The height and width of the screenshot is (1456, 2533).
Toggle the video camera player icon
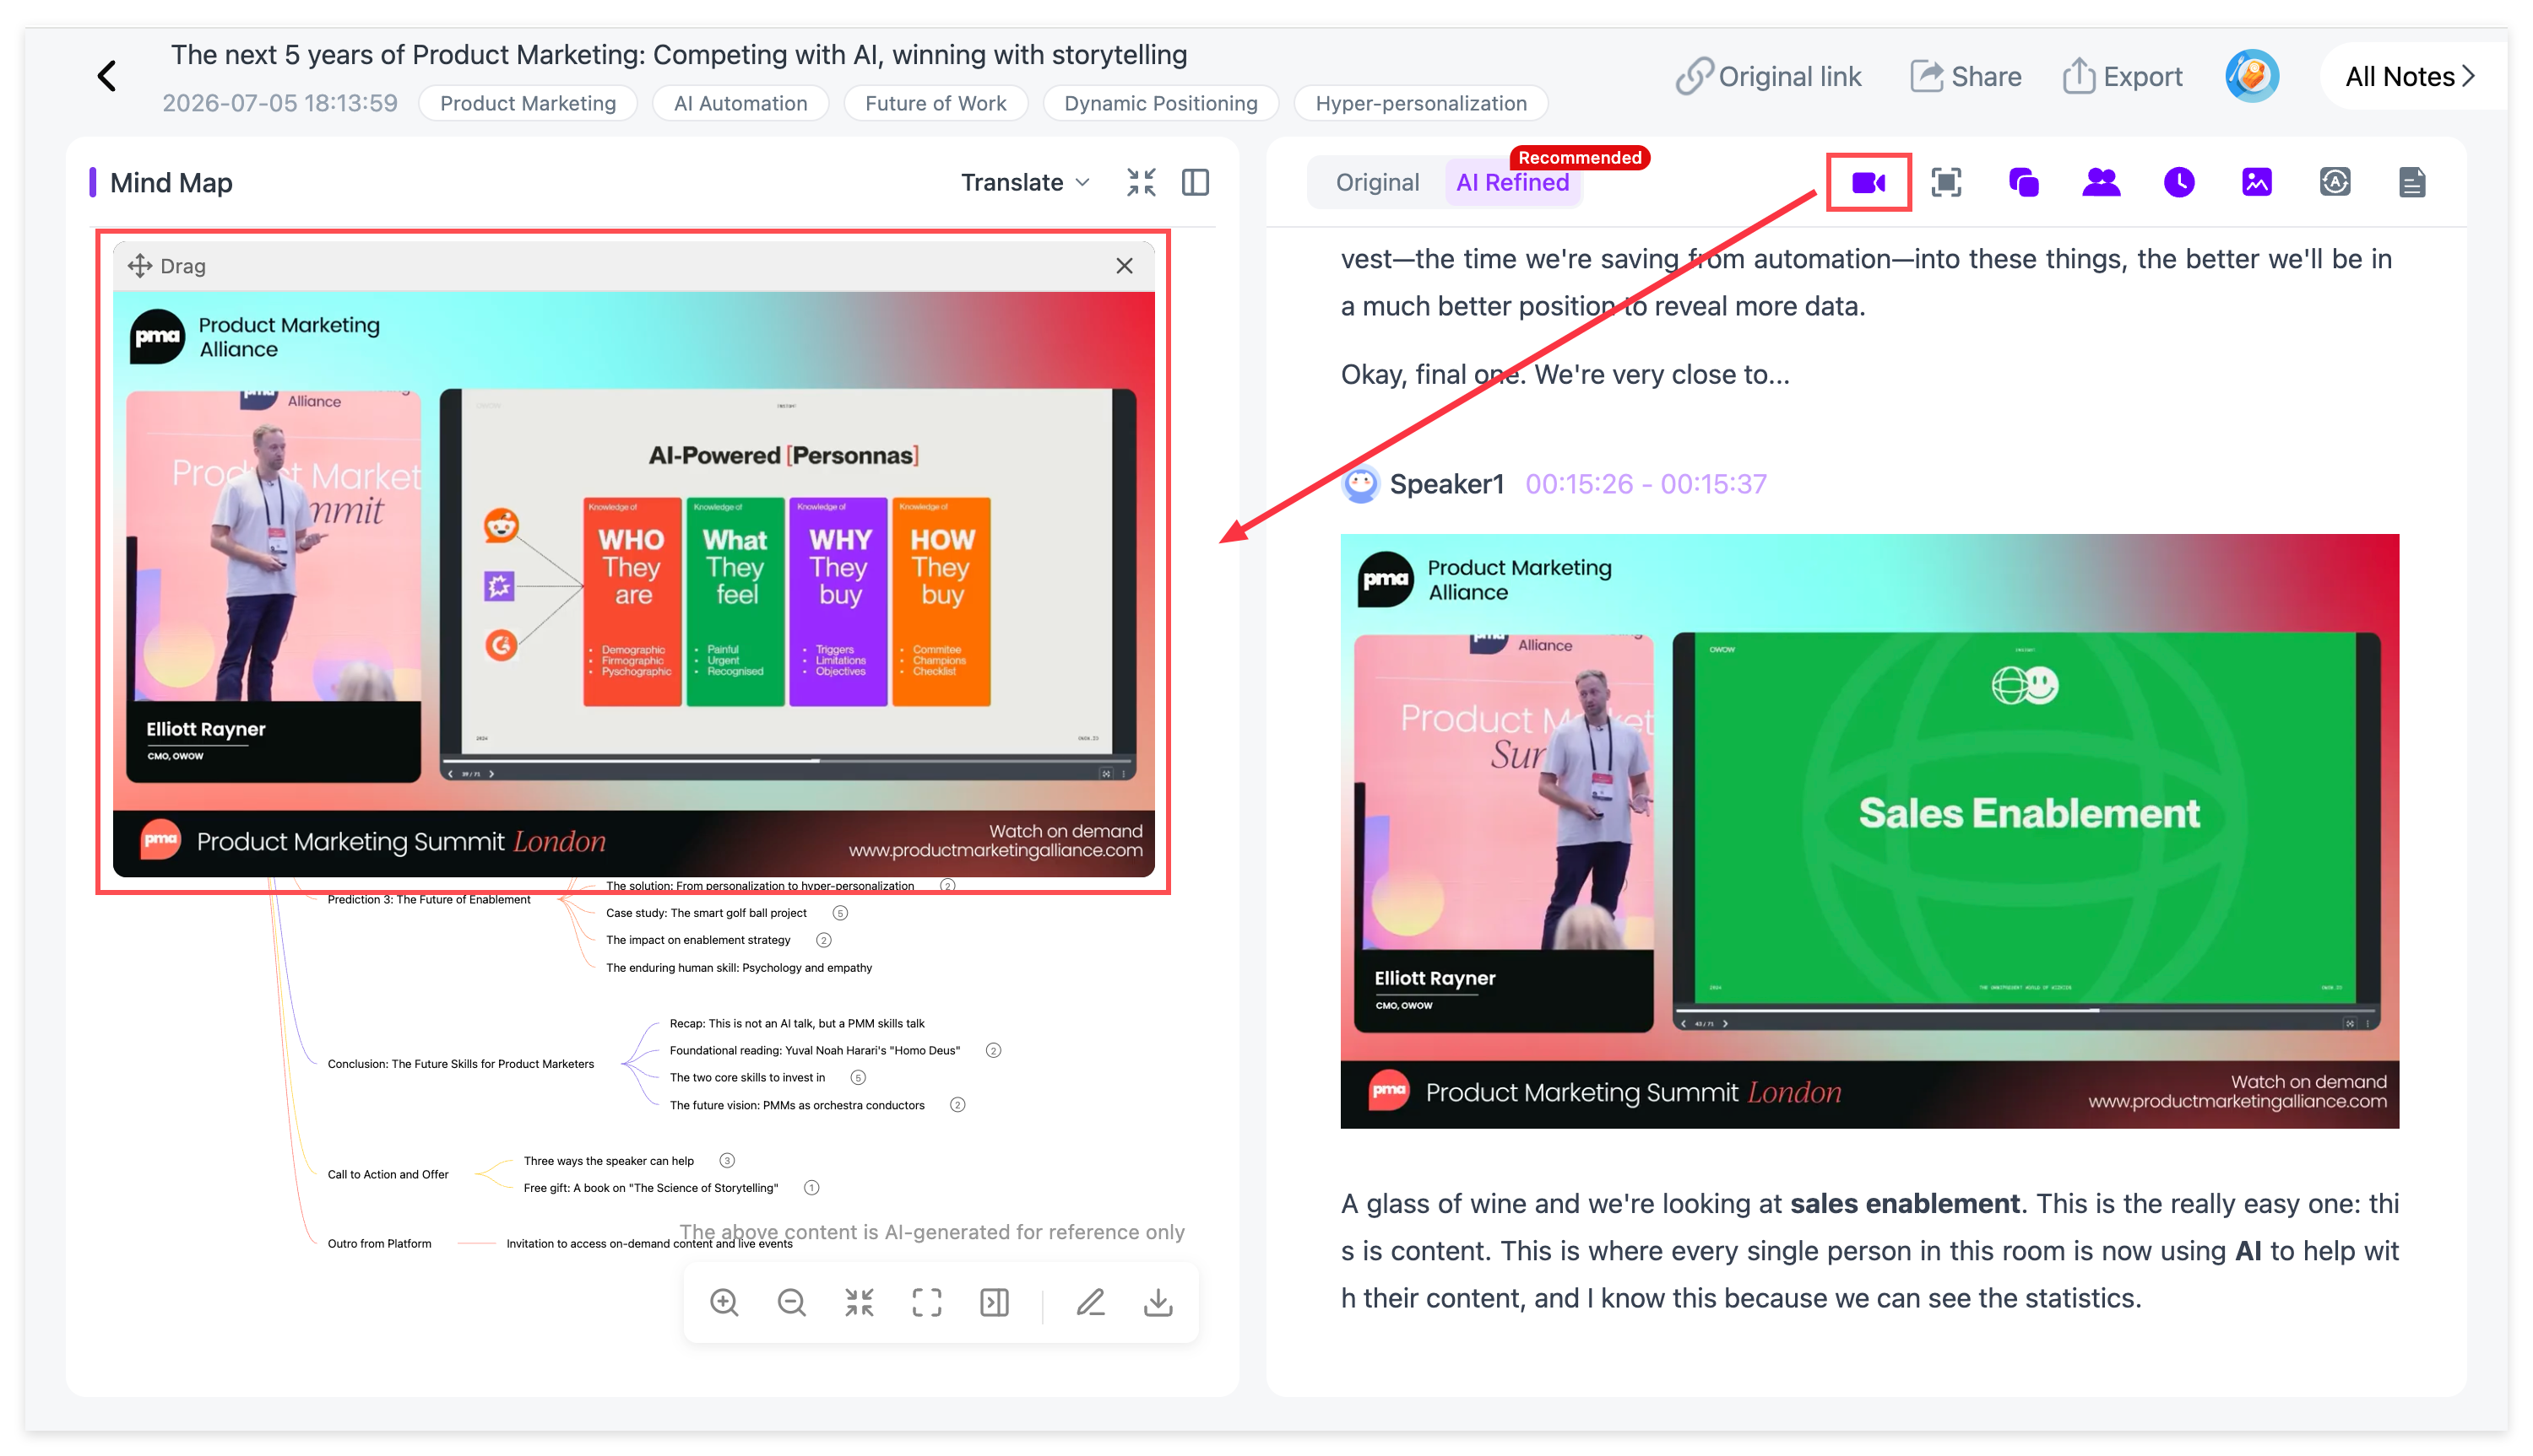1869,183
